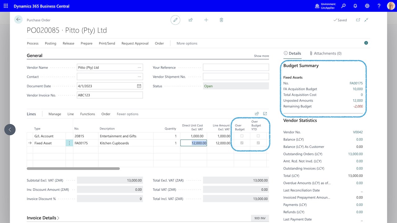Open the Release menu
This screenshot has width=397, height=223.
pos(69,43)
